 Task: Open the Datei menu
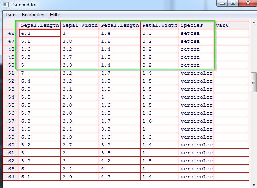[x=11, y=14]
